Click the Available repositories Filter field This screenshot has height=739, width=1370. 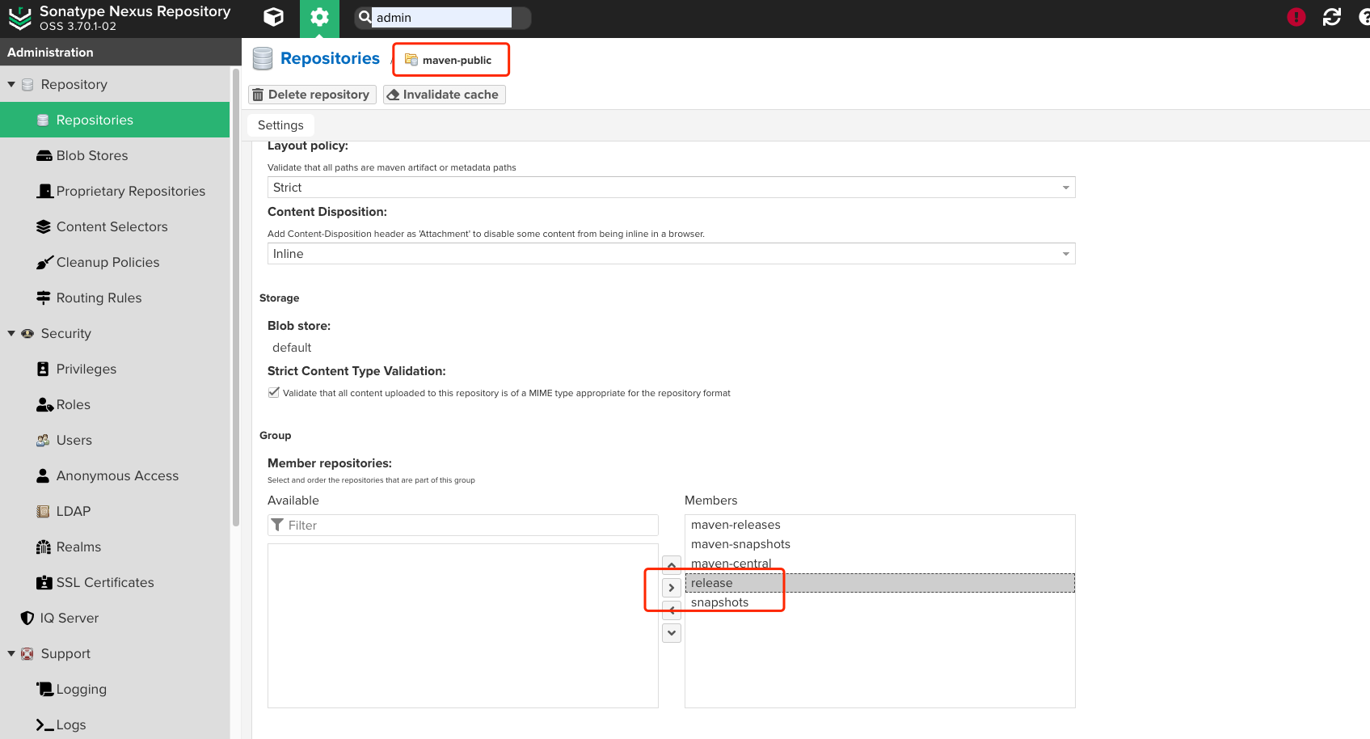463,525
